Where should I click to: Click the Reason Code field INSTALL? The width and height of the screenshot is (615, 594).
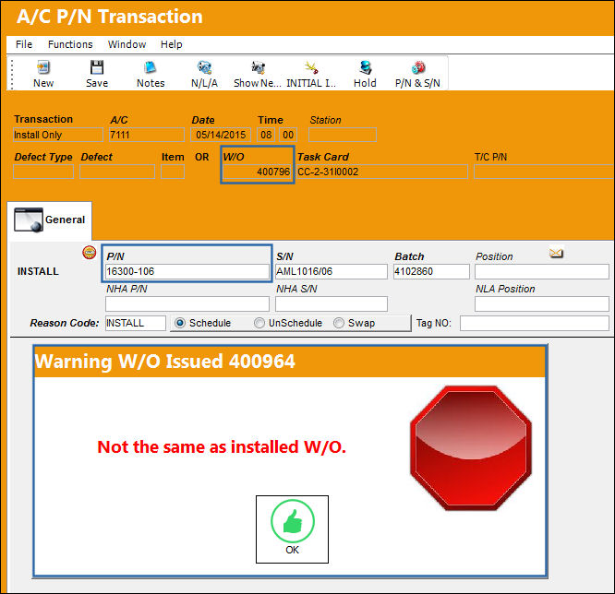136,323
